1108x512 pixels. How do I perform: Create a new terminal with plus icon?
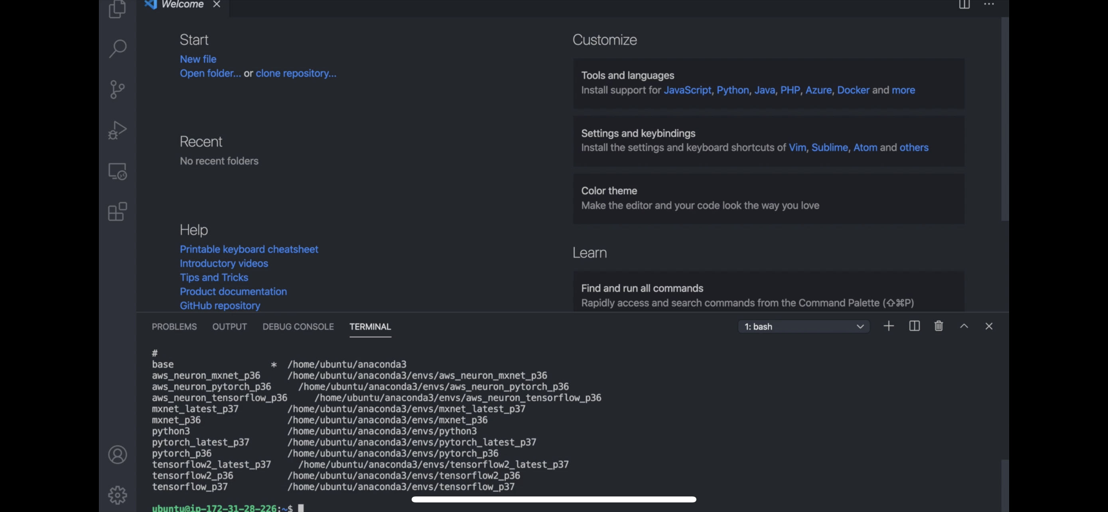point(889,326)
